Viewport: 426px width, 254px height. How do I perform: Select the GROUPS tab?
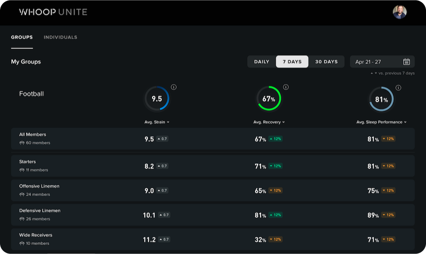22,37
